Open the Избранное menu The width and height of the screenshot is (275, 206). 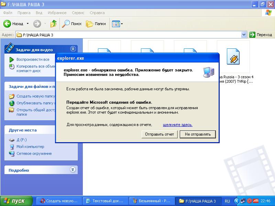[57, 13]
